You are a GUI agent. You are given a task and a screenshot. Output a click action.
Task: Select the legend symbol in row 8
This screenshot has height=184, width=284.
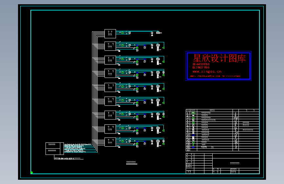click(x=193, y=130)
